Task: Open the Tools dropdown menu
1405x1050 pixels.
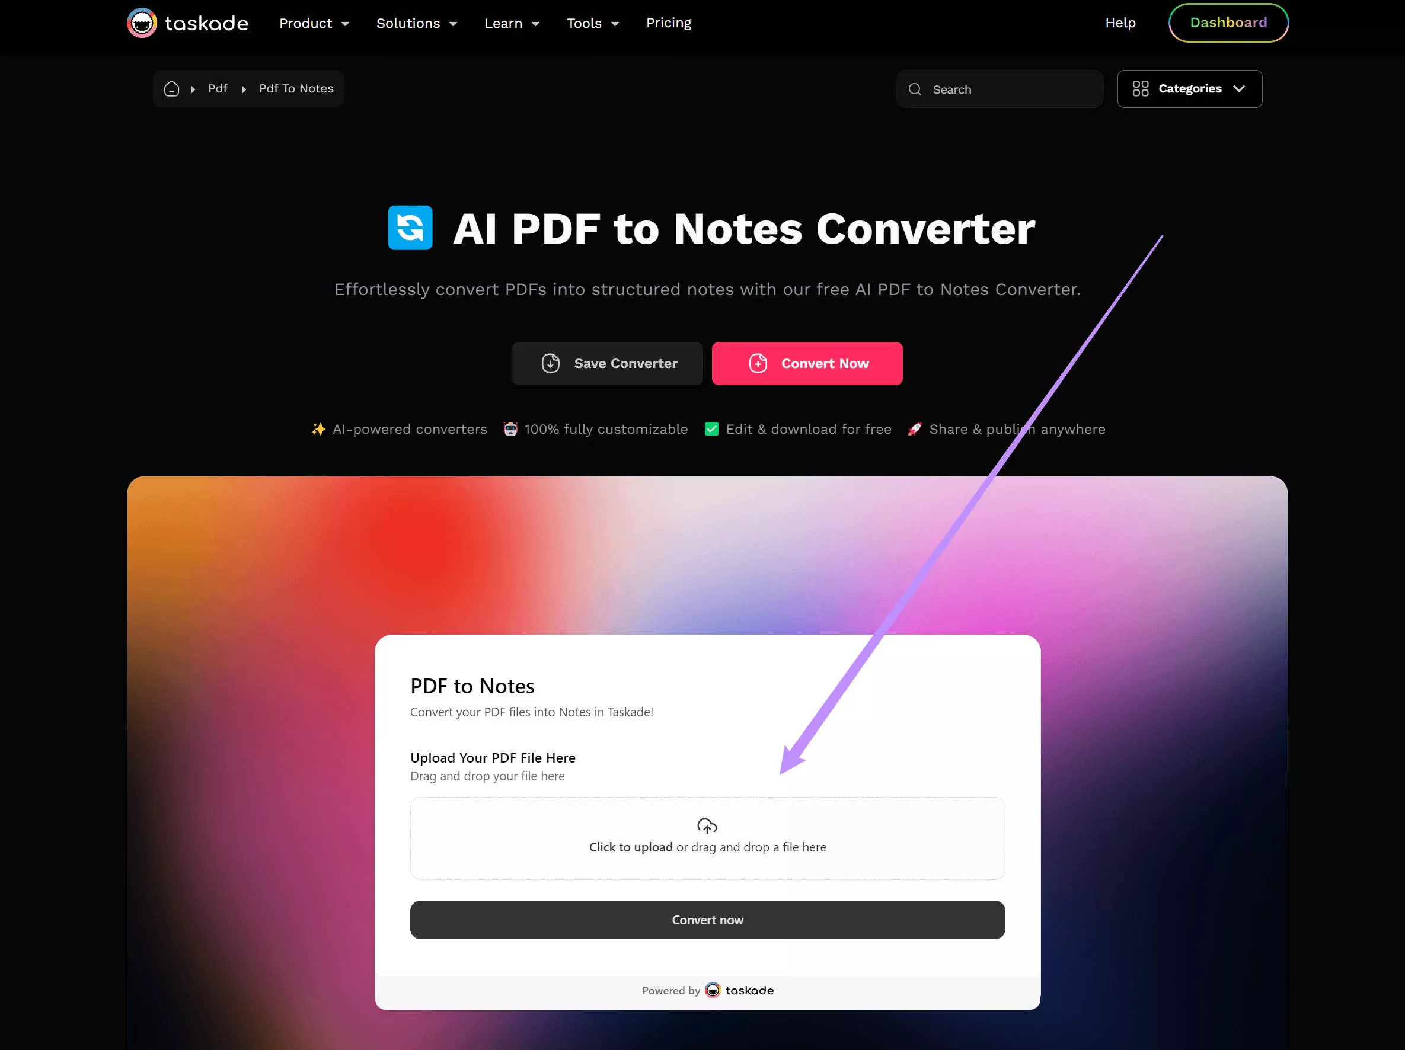Action: tap(592, 22)
